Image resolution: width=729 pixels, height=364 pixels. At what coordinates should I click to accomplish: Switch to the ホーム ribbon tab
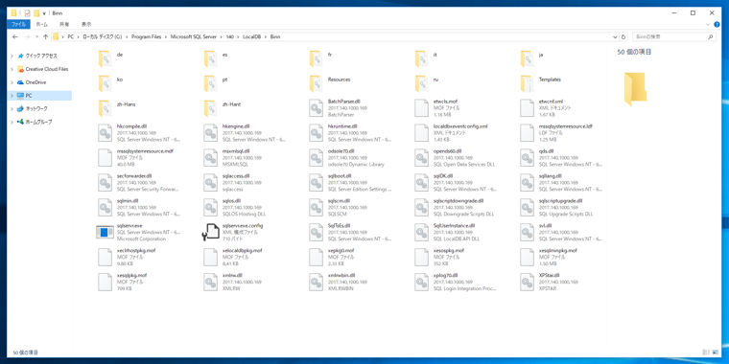(41, 24)
